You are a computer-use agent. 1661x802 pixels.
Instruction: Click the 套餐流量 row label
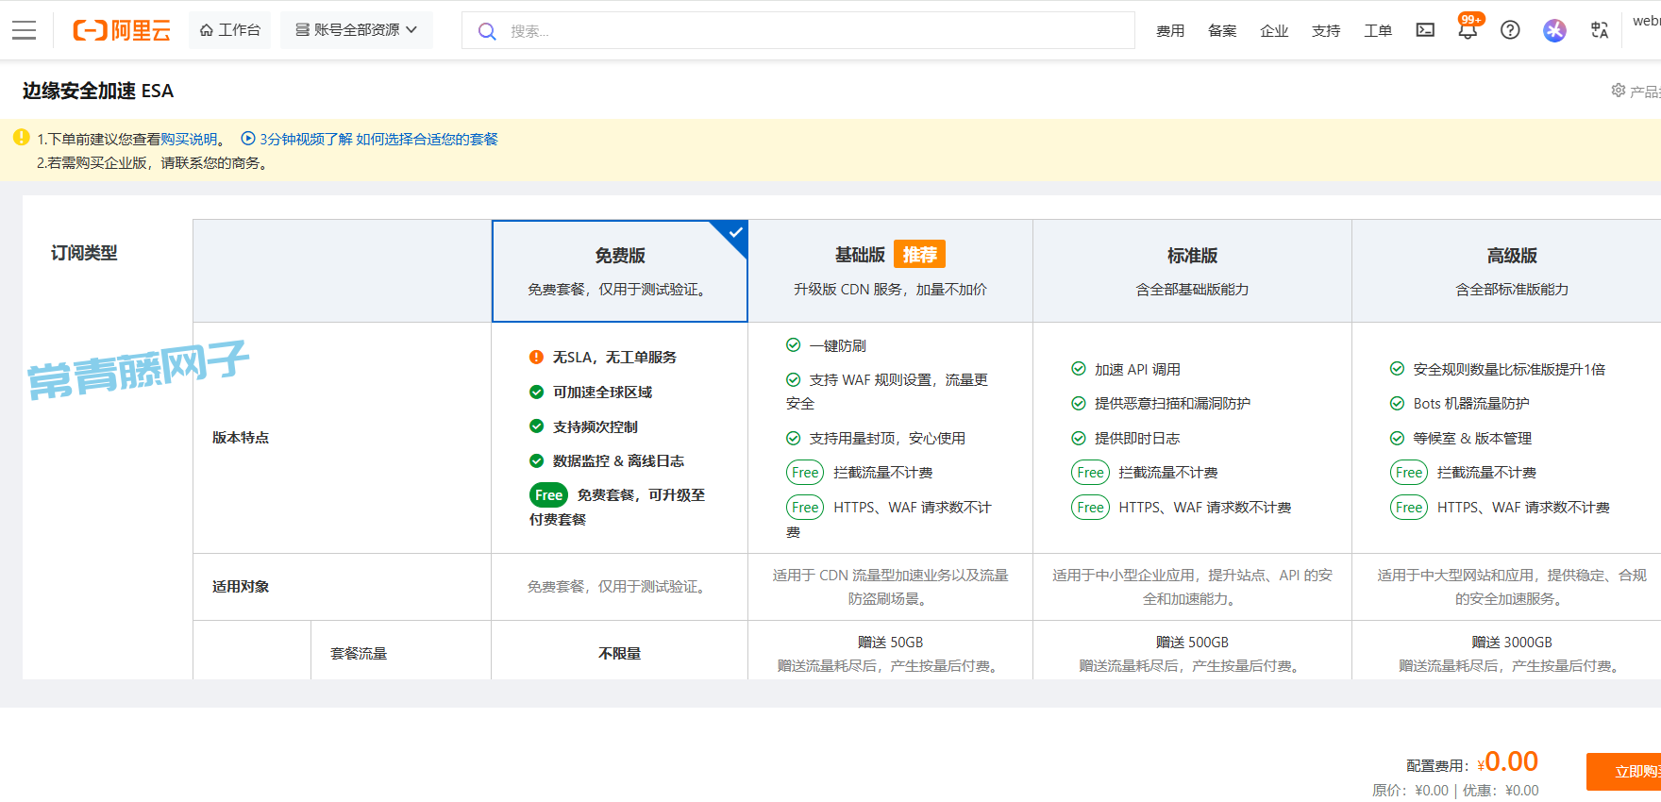pyautogui.click(x=359, y=653)
